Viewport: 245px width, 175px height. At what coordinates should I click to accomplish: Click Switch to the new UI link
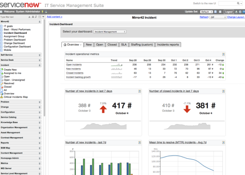point(204,3)
